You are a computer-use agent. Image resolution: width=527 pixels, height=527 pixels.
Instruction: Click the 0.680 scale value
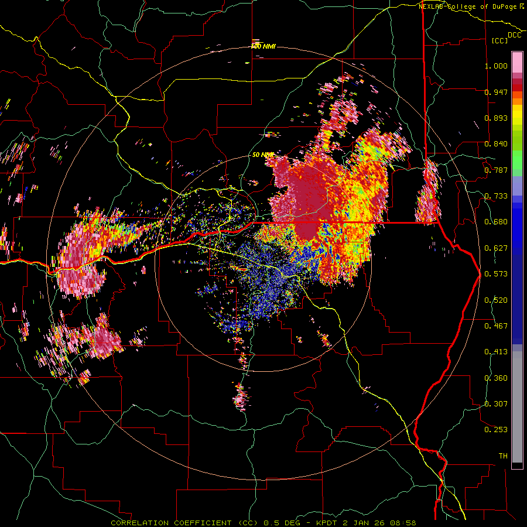click(496, 222)
